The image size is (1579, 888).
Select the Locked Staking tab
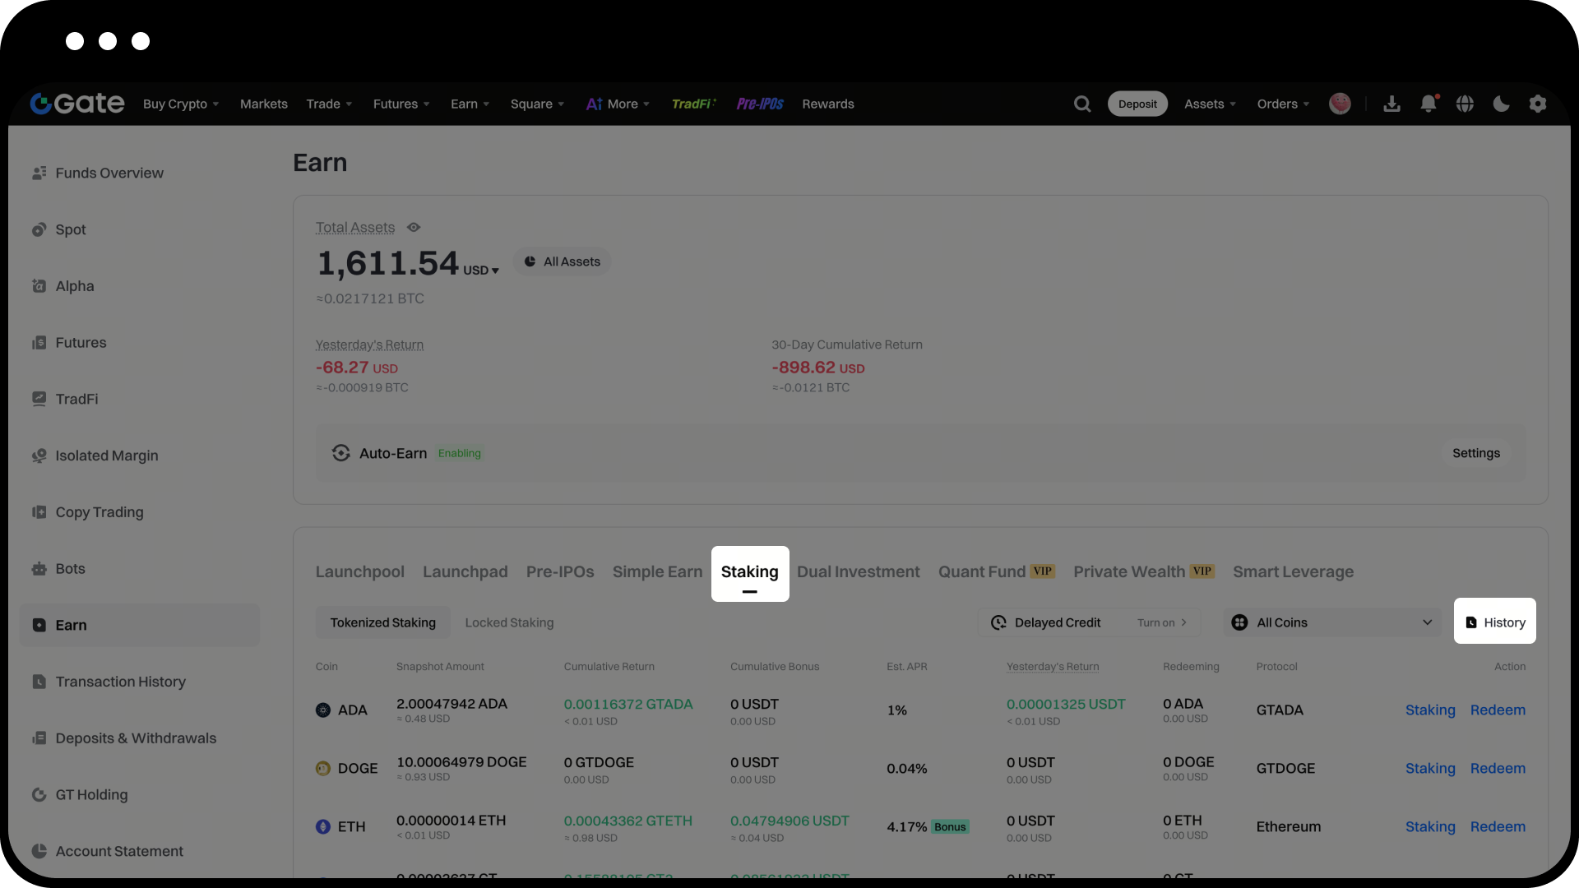[509, 623]
